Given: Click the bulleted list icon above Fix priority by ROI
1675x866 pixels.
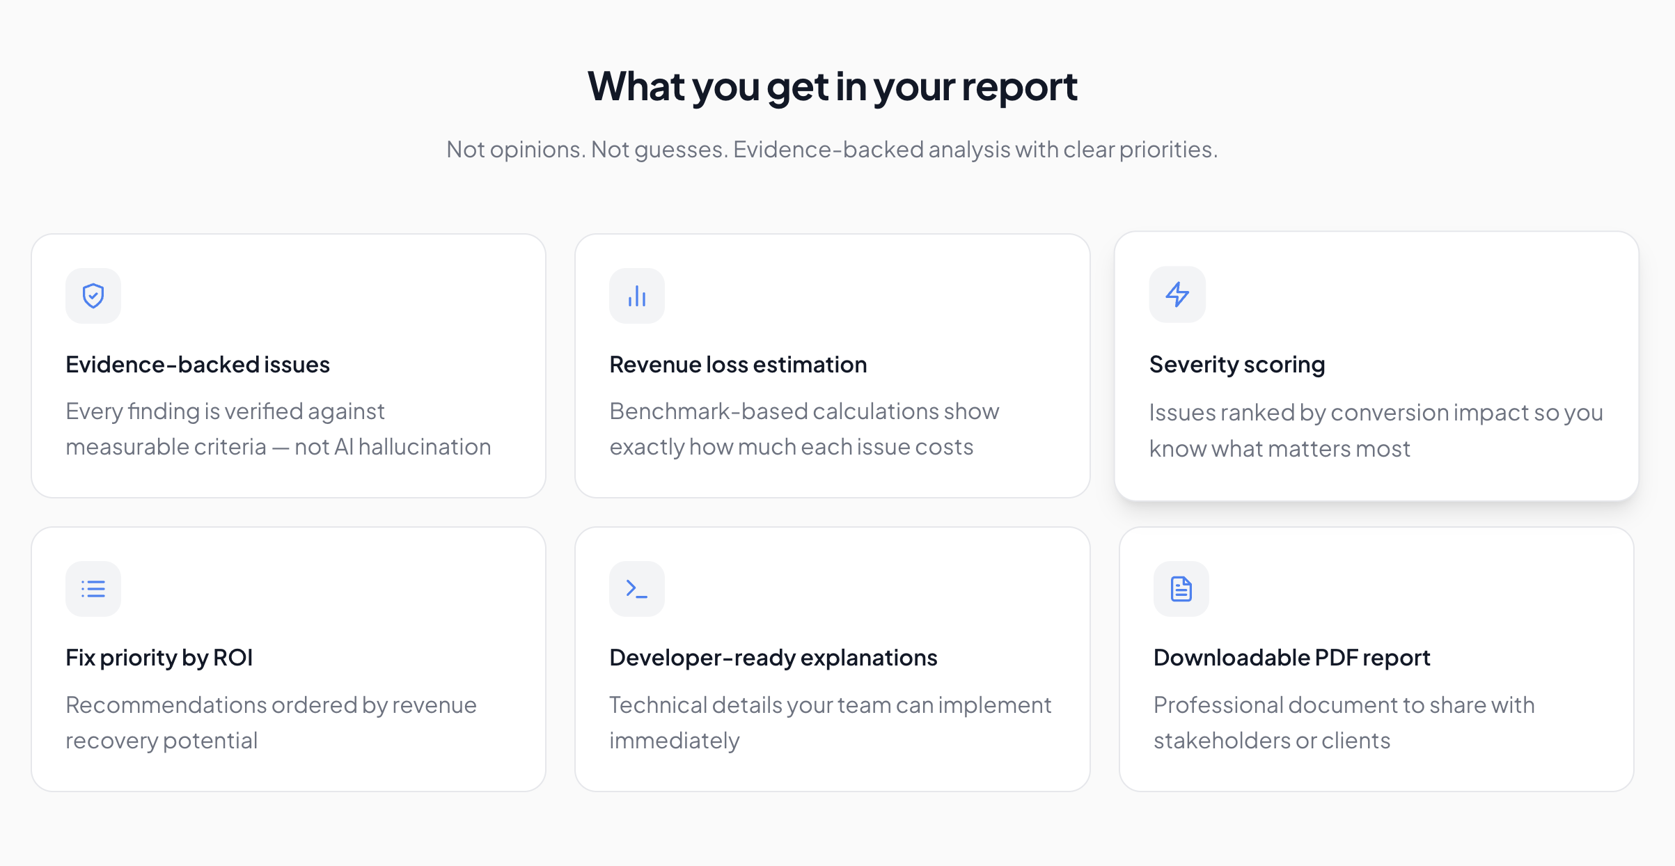Looking at the screenshot, I should click(x=93, y=588).
